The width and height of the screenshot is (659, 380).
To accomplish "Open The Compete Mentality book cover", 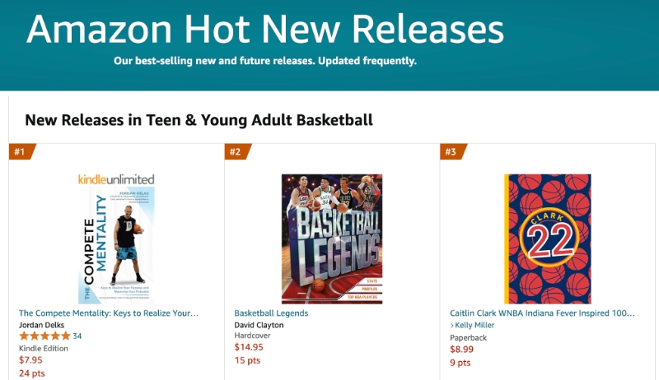I will pyautogui.click(x=116, y=245).
